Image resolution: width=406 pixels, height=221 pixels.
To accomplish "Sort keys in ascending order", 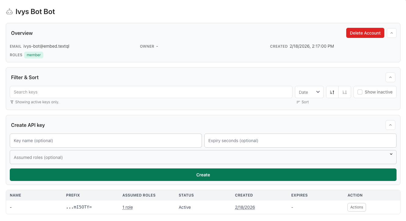I will coord(332,92).
